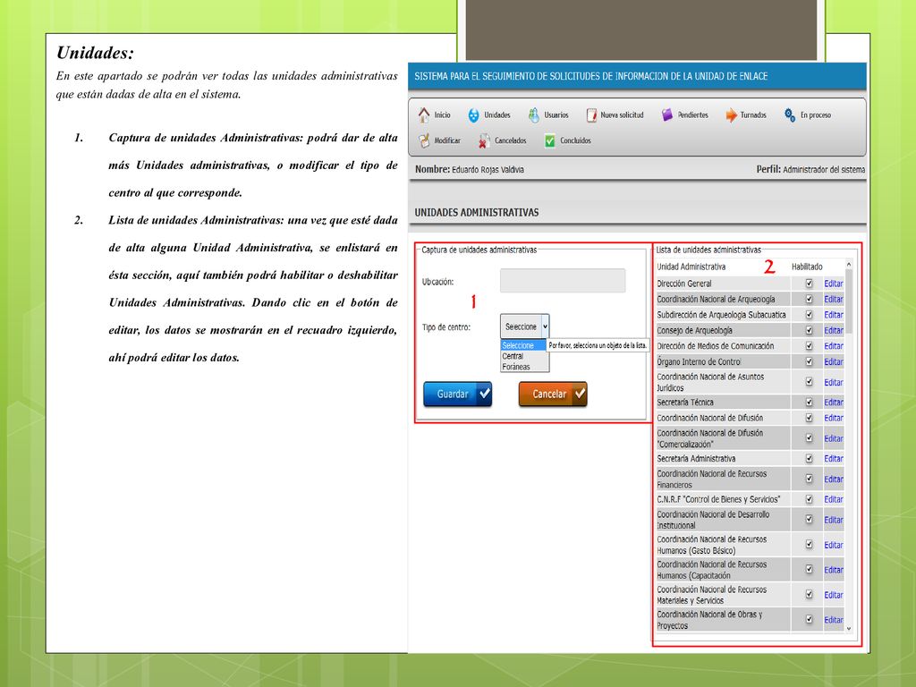
Task: Open Concluidos menu label
Action: 575,140
